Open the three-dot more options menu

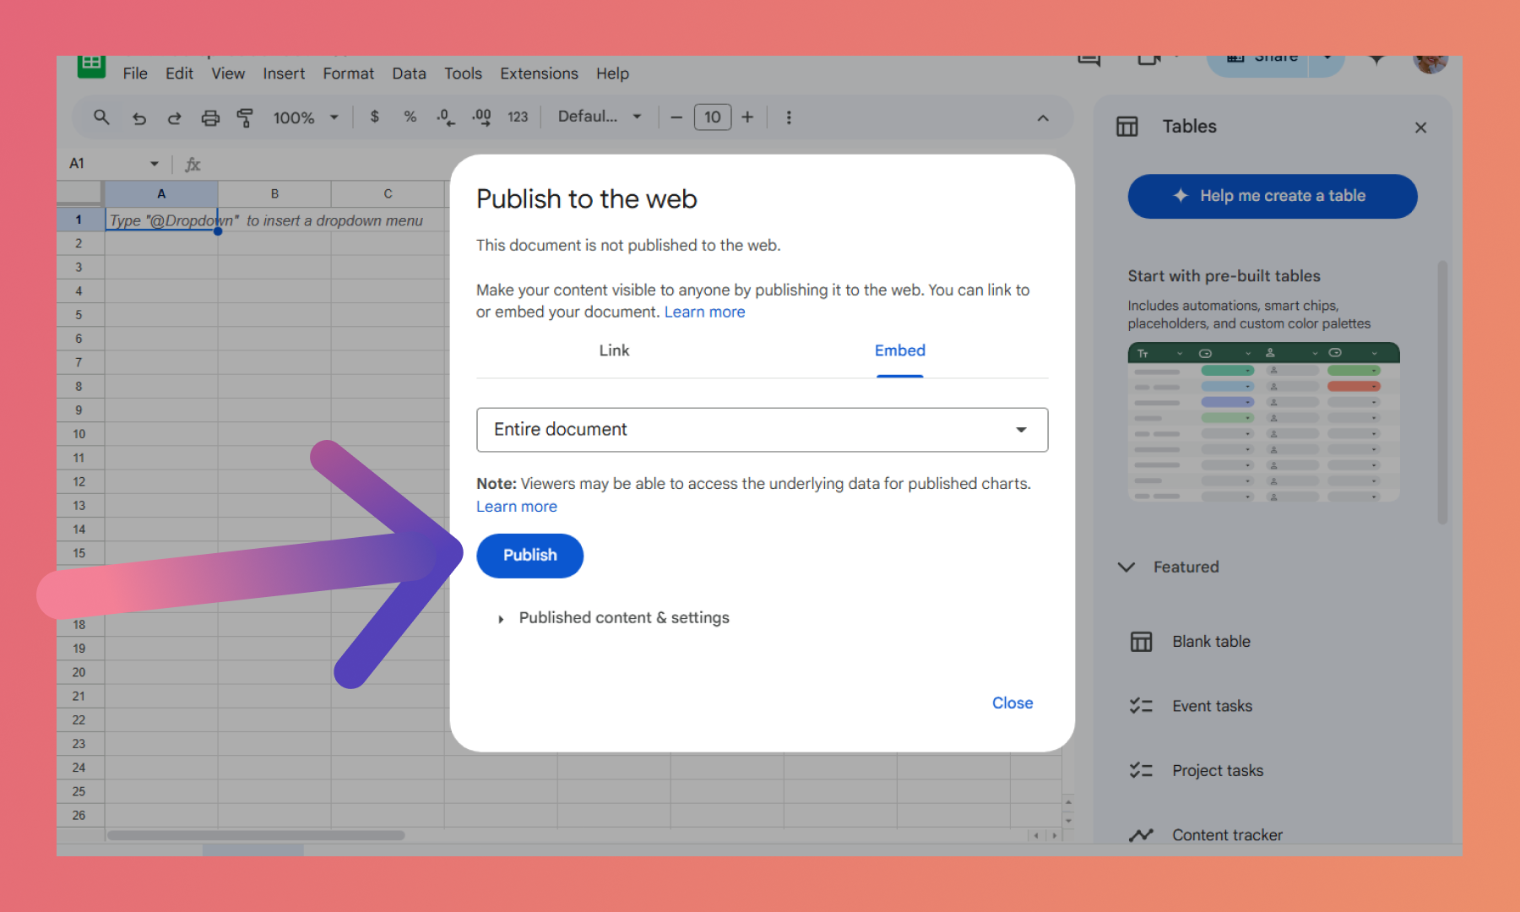point(789,117)
